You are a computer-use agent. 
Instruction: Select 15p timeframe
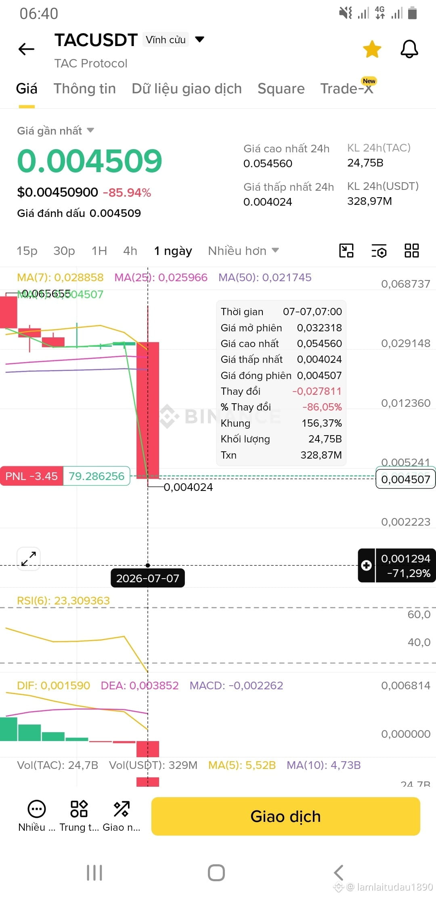(x=27, y=251)
